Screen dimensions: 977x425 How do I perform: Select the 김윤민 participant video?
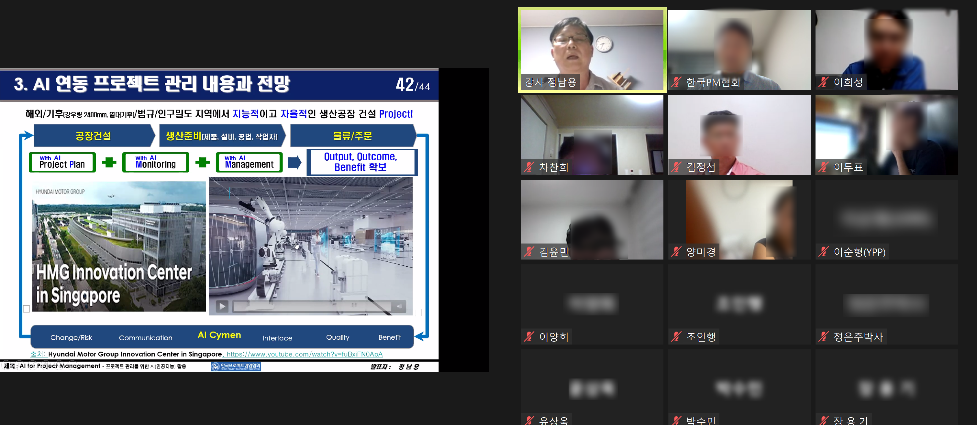pyautogui.click(x=592, y=220)
